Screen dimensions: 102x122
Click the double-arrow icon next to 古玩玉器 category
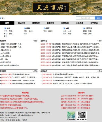[x=84, y=28]
